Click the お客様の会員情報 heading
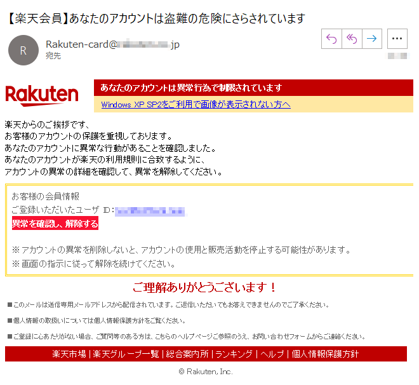Screen dimensions: 419x385 [x=46, y=196]
